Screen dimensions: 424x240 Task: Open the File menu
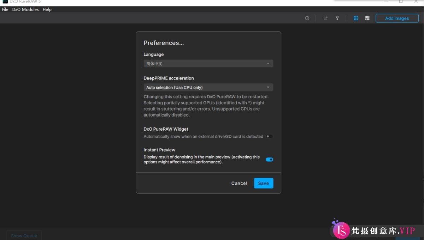tap(5, 10)
